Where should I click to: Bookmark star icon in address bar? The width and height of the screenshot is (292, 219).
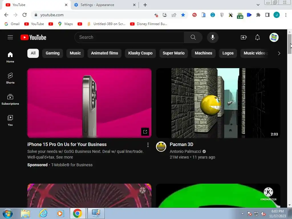coord(183,15)
